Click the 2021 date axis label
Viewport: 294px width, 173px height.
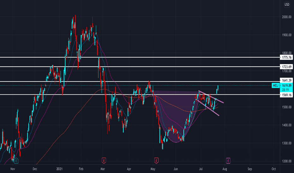(59, 169)
